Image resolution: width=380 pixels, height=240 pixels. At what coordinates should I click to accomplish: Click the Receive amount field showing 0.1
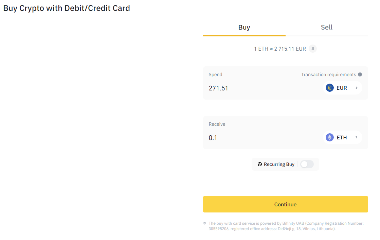point(263,138)
